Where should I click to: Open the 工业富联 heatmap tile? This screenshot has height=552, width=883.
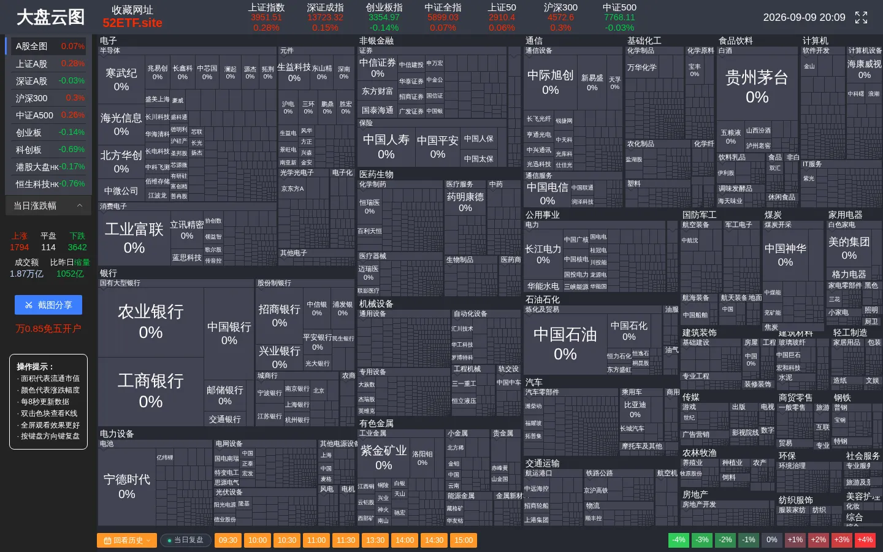coord(134,238)
